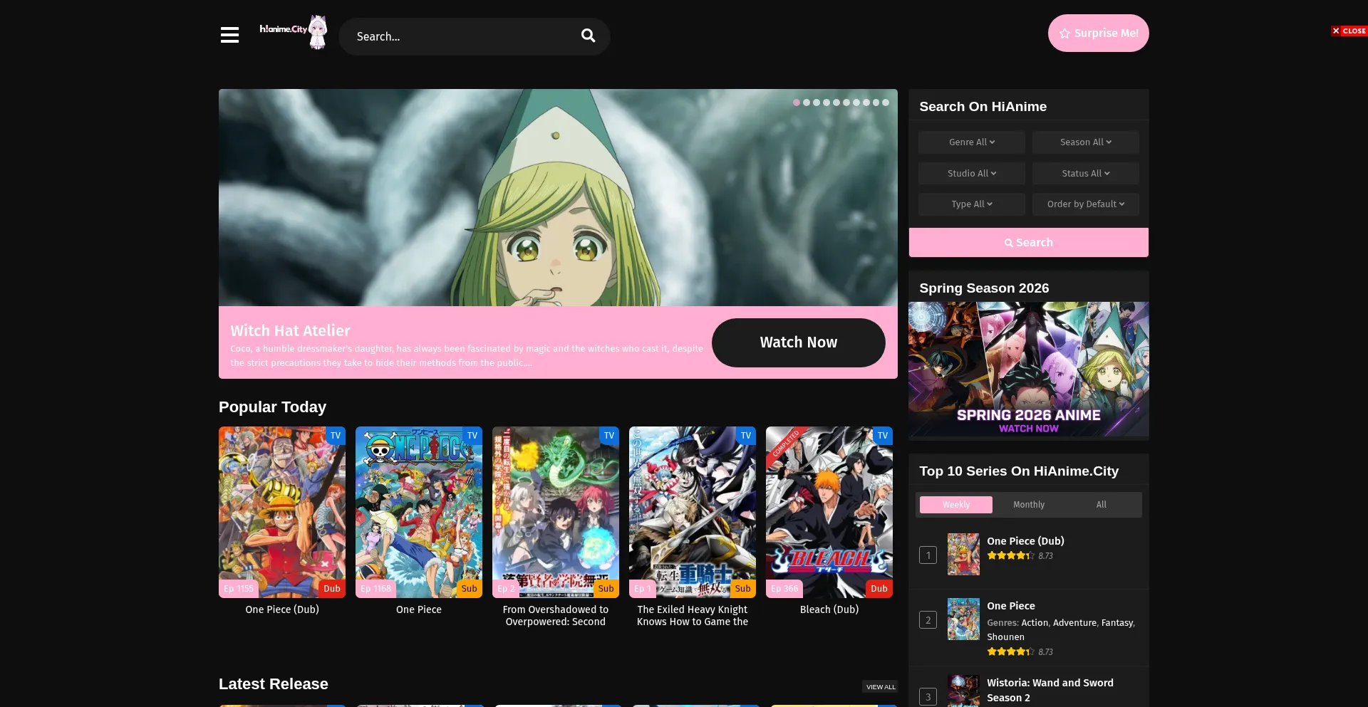The image size is (1368, 707).
Task: Select the fifth carousel slide dot
Action: (x=836, y=103)
